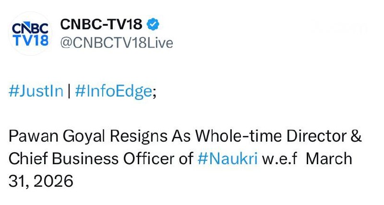Visit the @CNBCTV18Live handle
384x205 pixels.
(115, 42)
